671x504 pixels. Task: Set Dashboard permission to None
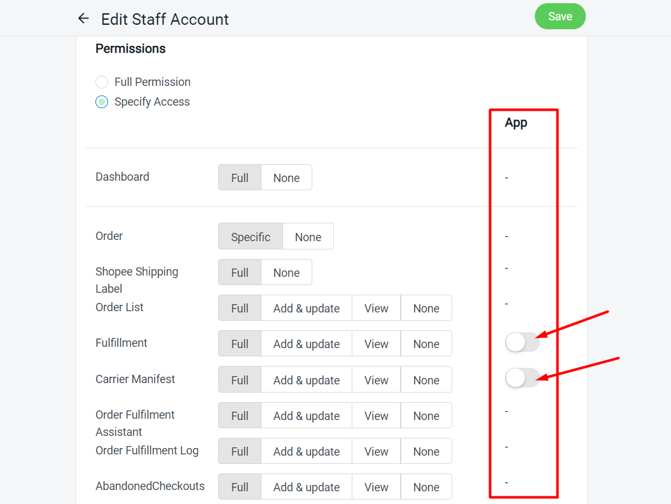(286, 178)
